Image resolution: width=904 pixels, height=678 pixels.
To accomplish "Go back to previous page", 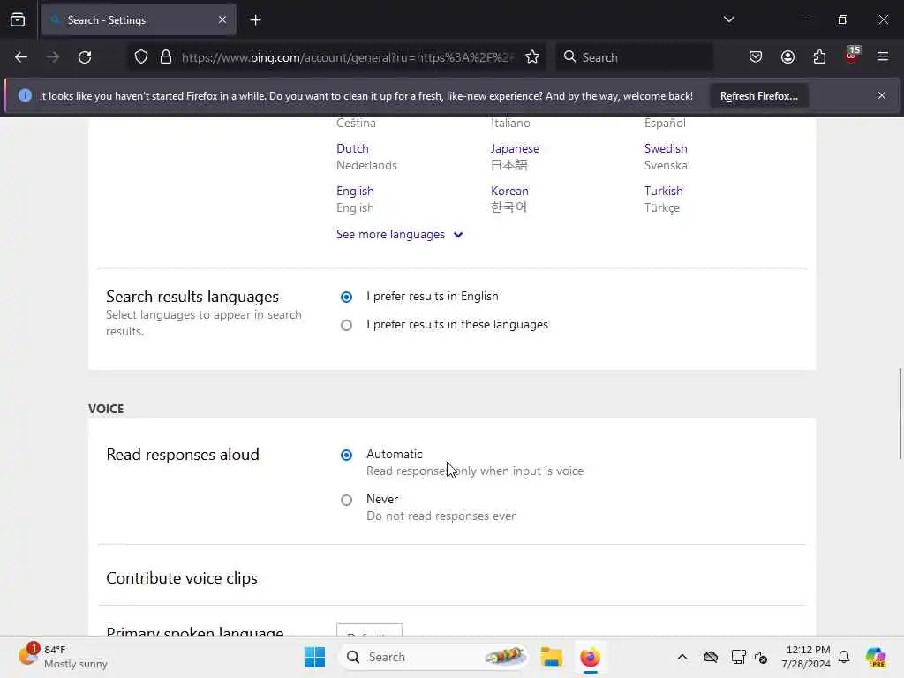I will pos(21,57).
